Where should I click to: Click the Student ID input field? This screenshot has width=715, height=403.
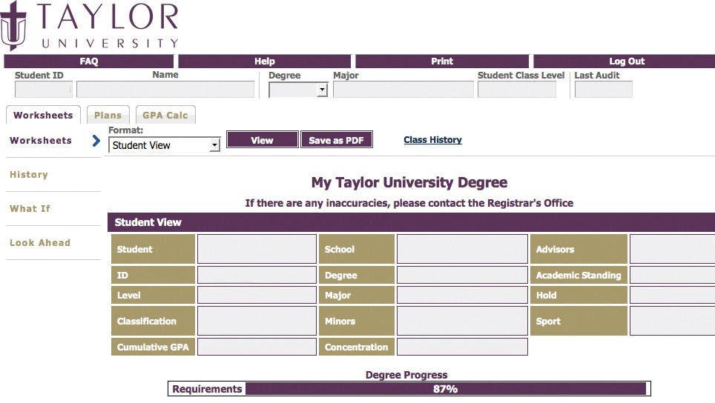coord(44,90)
